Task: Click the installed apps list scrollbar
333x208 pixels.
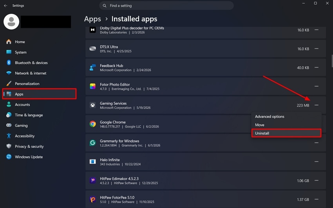Action: click(x=332, y=61)
